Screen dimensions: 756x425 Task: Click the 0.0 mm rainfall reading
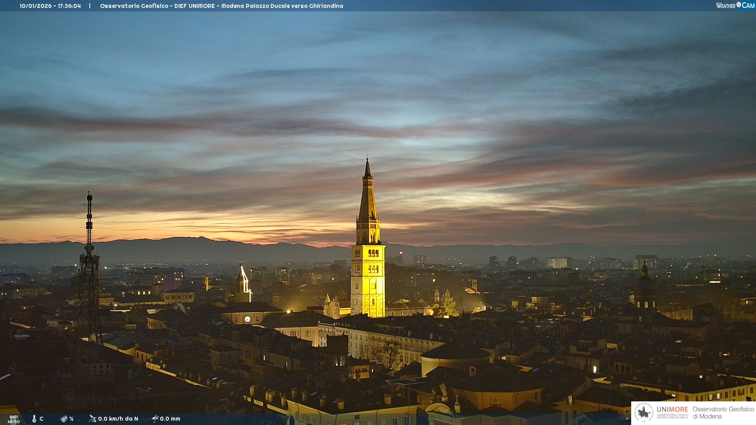coord(170,419)
